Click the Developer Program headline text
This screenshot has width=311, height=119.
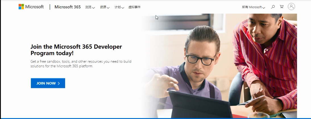76,50
